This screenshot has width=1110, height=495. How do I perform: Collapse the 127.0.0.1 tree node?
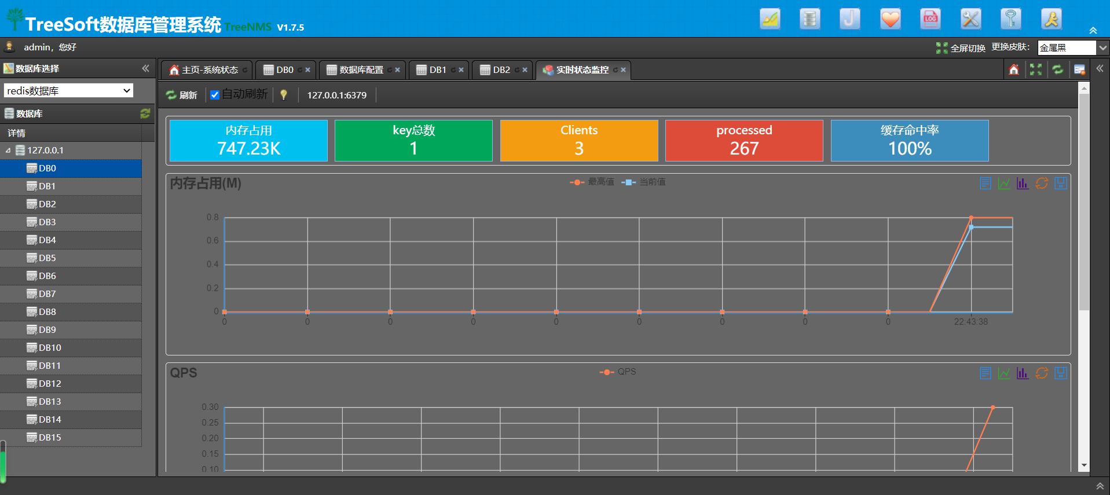(8, 151)
